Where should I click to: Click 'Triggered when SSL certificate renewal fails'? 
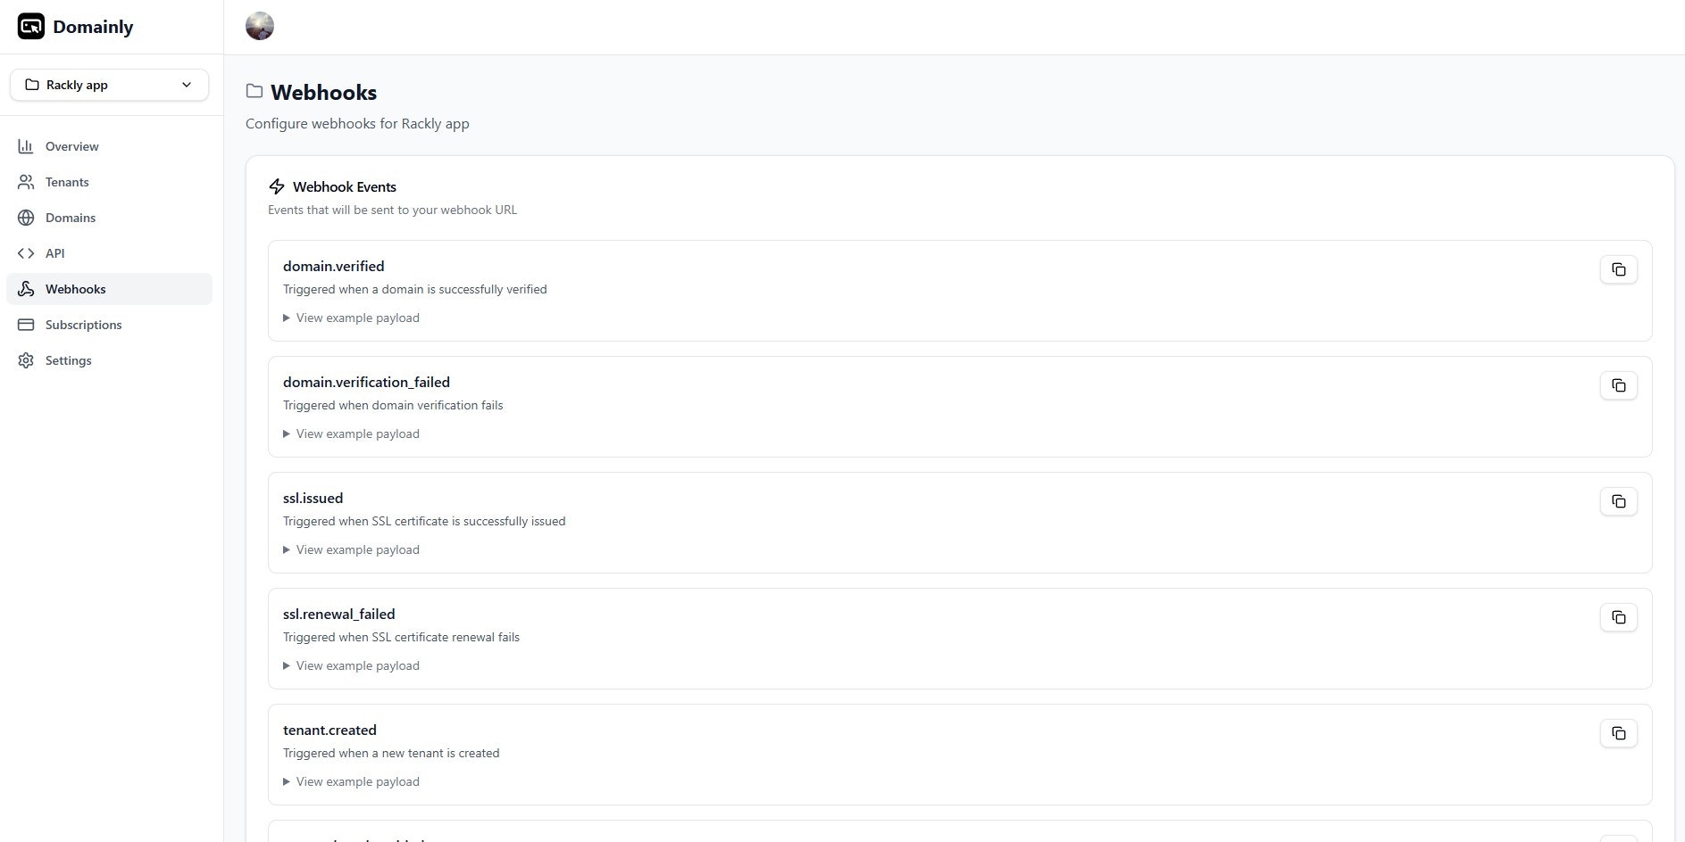pos(401,637)
